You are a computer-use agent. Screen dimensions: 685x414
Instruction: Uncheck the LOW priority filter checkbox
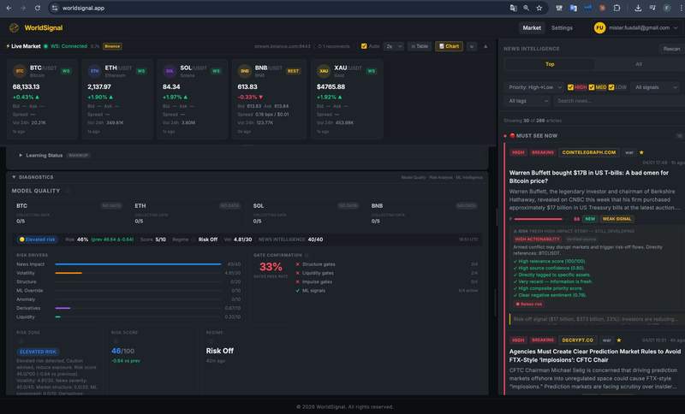pyautogui.click(x=611, y=87)
